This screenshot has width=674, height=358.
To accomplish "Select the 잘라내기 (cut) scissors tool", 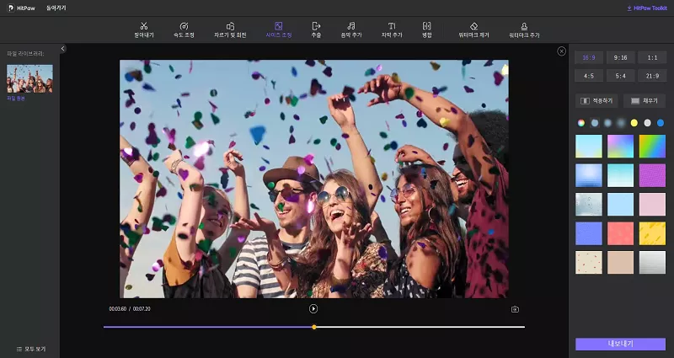I will pyautogui.click(x=144, y=29).
